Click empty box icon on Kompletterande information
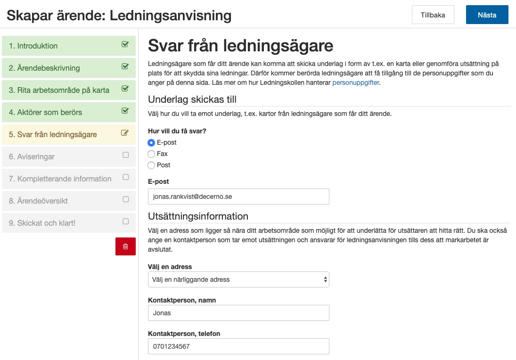Screen dimensions: 516x360 click(x=126, y=177)
